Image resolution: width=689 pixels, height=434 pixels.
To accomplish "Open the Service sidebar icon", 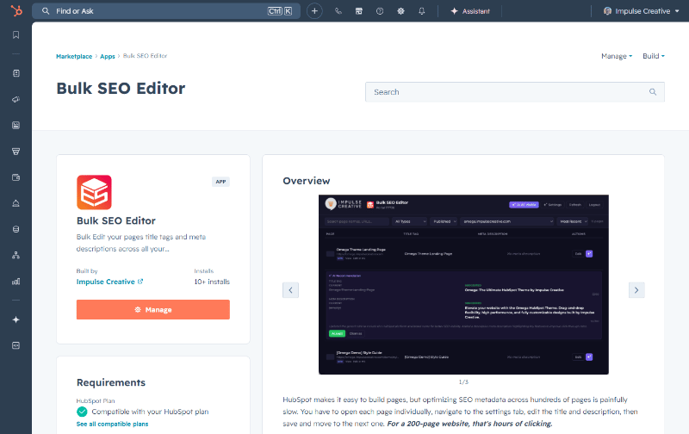I will pyautogui.click(x=16, y=203).
